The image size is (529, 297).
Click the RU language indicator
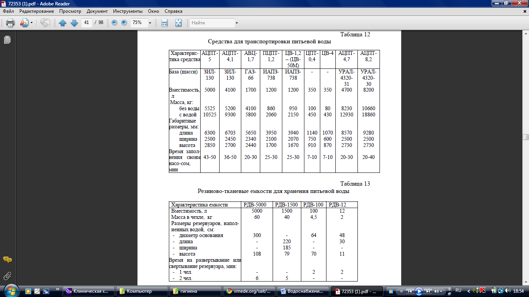[x=459, y=290]
